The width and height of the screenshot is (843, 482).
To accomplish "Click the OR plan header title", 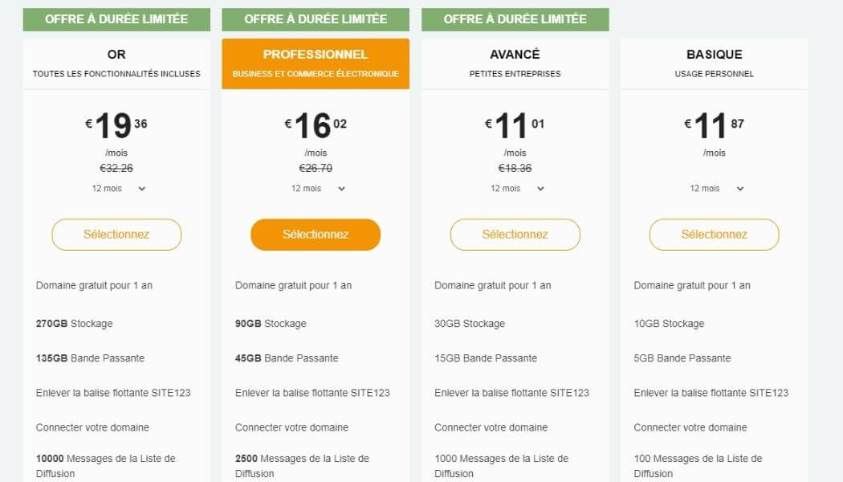I will [116, 55].
